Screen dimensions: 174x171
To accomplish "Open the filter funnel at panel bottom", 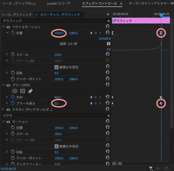I will (x=151, y=168).
